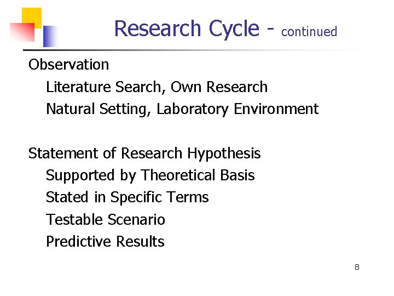Click the 'Predictive Results' line
Screen dimensions: 394x296
point(105,242)
